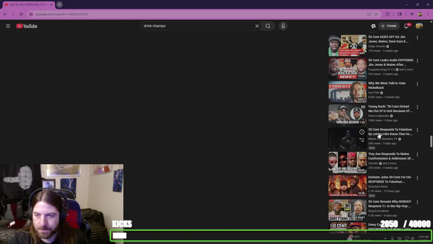Visit Showface News channel

click(x=378, y=187)
